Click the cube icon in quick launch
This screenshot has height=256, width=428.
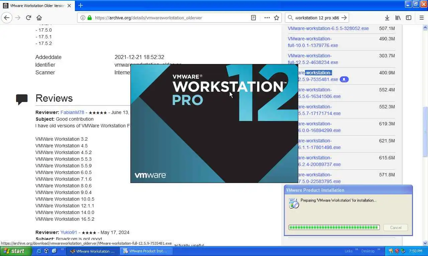(x=46, y=251)
